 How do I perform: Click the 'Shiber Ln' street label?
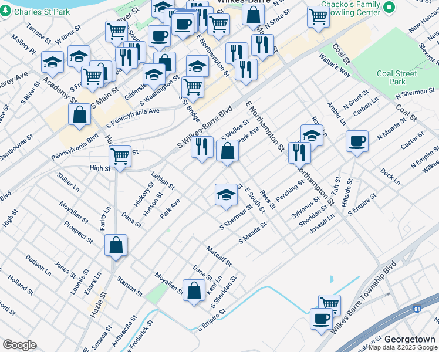pyautogui.click(x=68, y=182)
